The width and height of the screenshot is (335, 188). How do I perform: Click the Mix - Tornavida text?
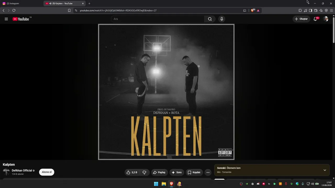224,172
